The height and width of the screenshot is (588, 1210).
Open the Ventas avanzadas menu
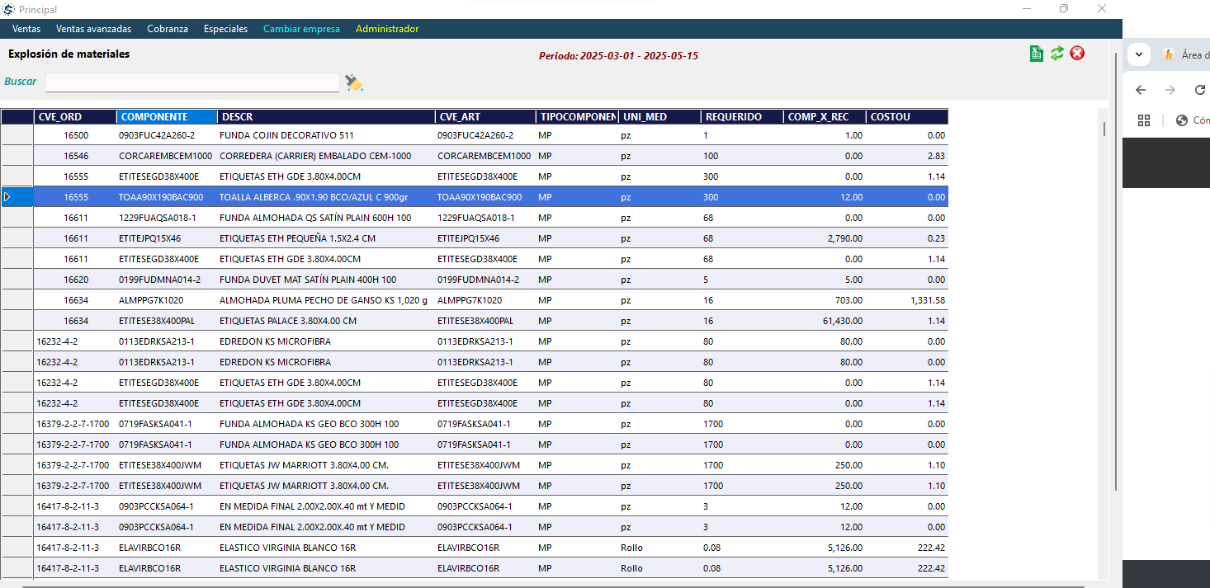pyautogui.click(x=93, y=29)
